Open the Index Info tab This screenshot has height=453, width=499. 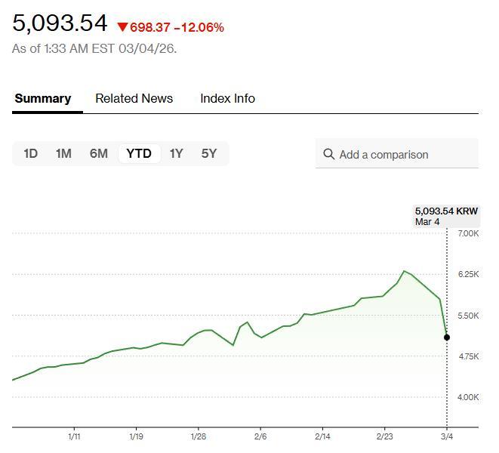click(227, 98)
